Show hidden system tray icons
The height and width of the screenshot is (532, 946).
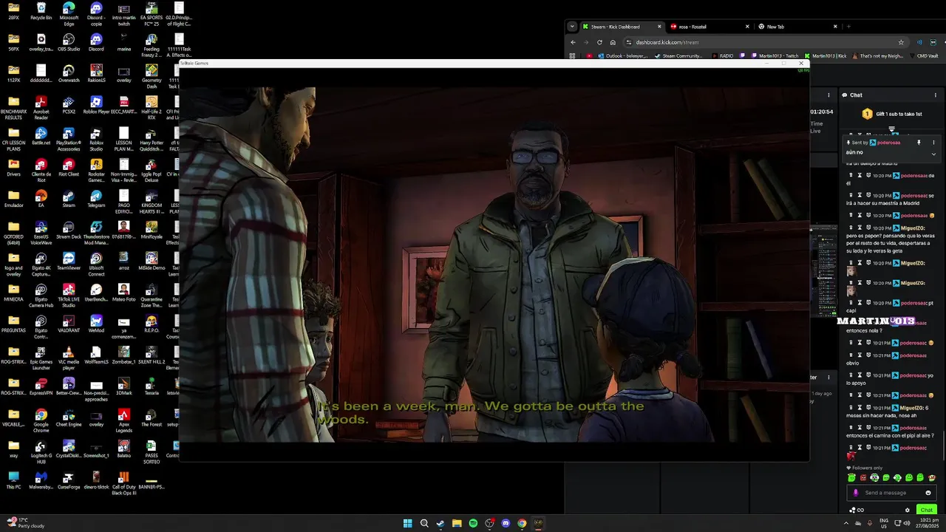pos(846,523)
